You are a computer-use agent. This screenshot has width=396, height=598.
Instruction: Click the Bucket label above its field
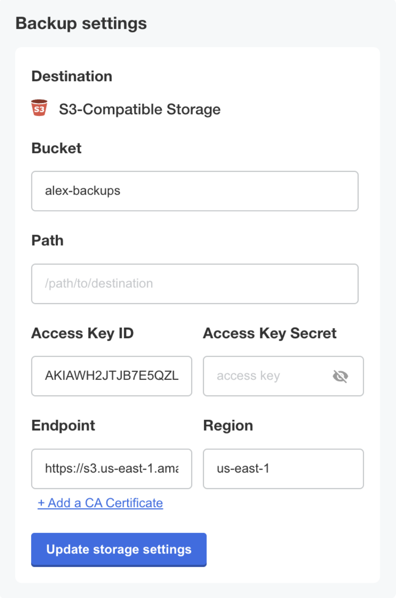coord(56,148)
